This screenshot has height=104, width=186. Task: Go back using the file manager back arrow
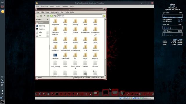41,16
